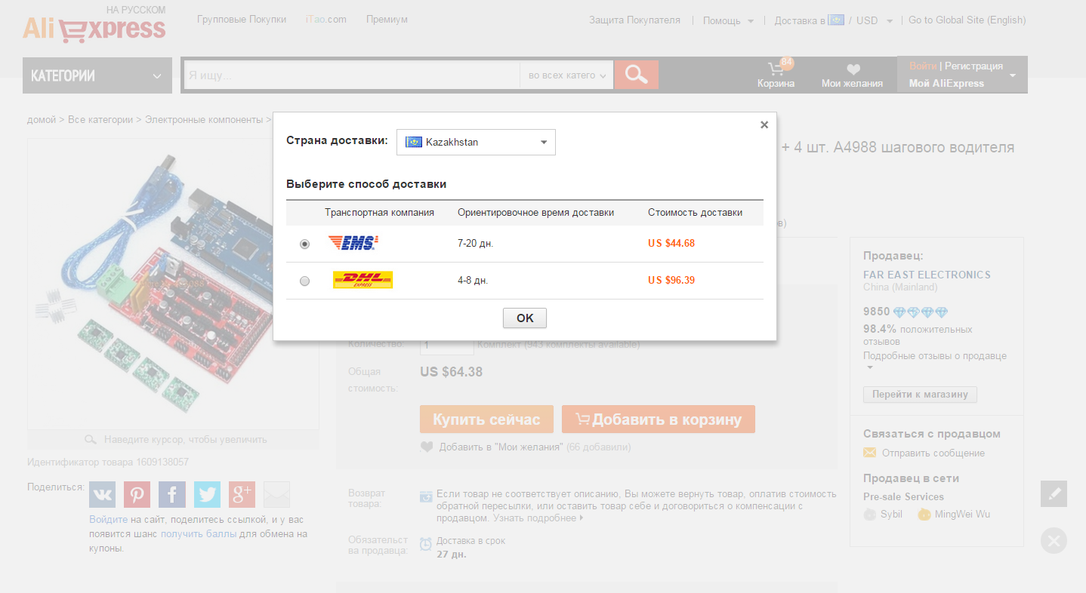This screenshot has height=593, width=1086.
Task: Share by email envelope icon
Action: tap(277, 494)
